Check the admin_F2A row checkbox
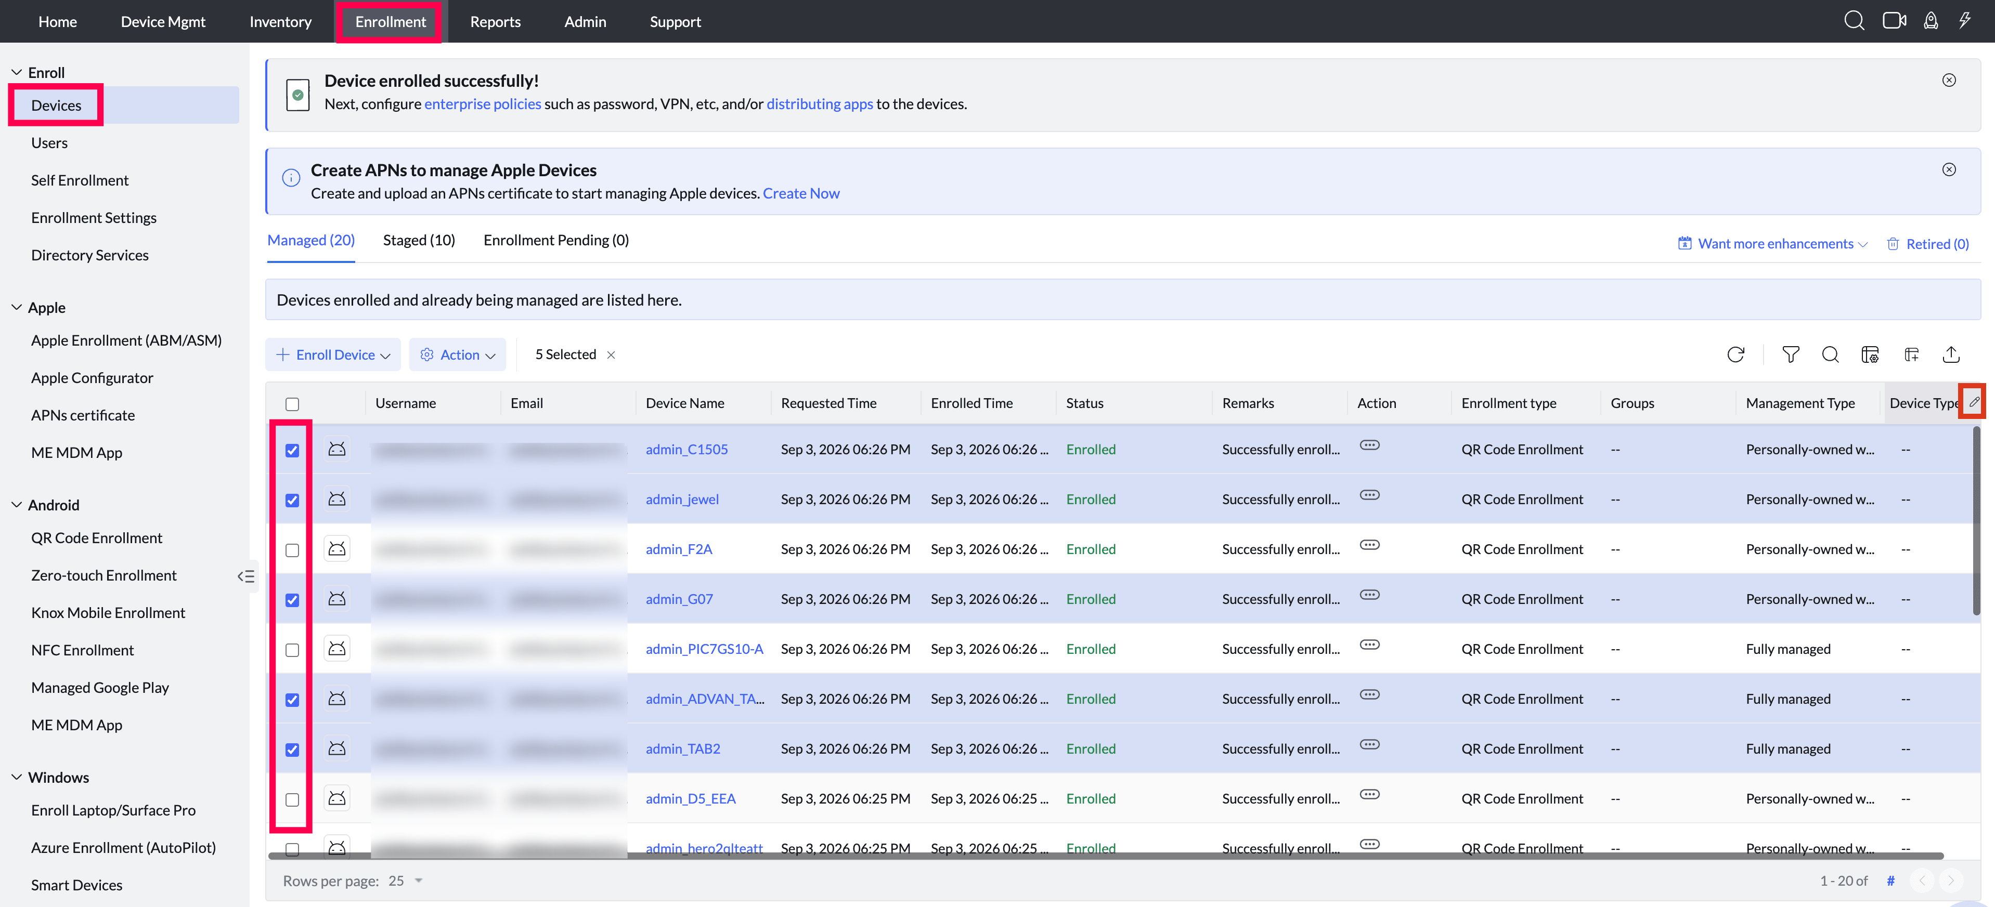 click(292, 550)
